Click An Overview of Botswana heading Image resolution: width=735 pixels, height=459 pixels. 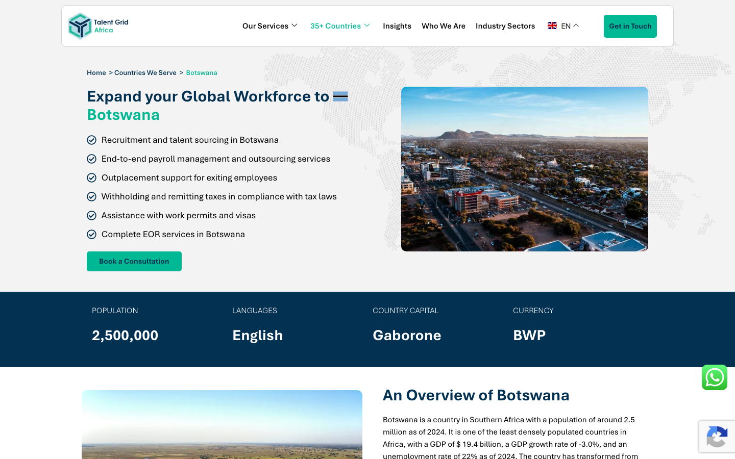(x=476, y=395)
